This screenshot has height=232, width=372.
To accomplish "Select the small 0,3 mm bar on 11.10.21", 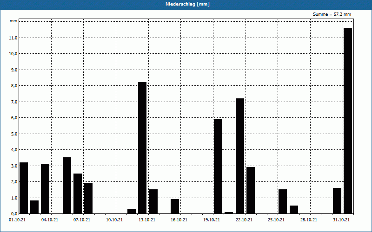I will click(x=132, y=211).
